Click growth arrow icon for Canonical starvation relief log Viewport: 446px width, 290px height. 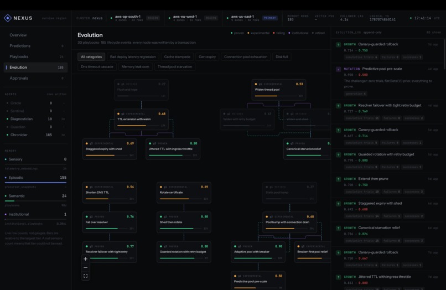339,228
